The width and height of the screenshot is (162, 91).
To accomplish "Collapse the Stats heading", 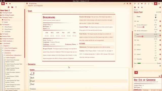I will click(x=27, y=11).
